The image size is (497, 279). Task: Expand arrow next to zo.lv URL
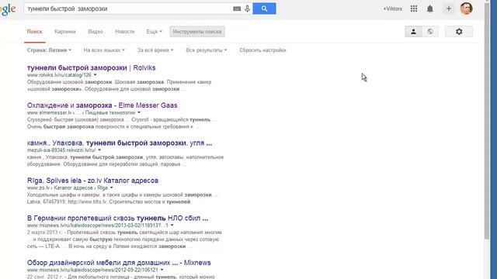[111, 188]
